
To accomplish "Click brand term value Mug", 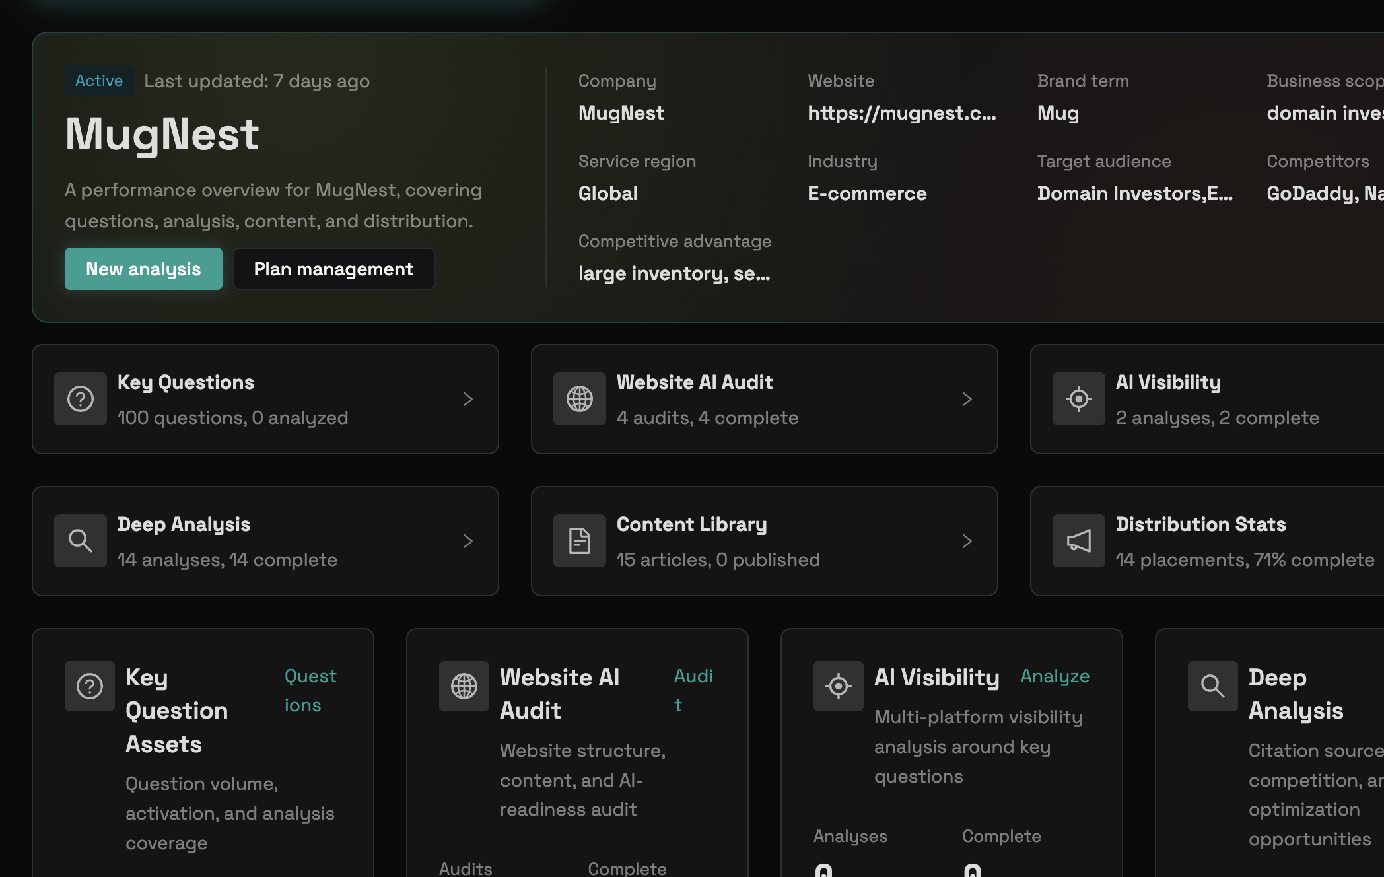I will (x=1058, y=113).
